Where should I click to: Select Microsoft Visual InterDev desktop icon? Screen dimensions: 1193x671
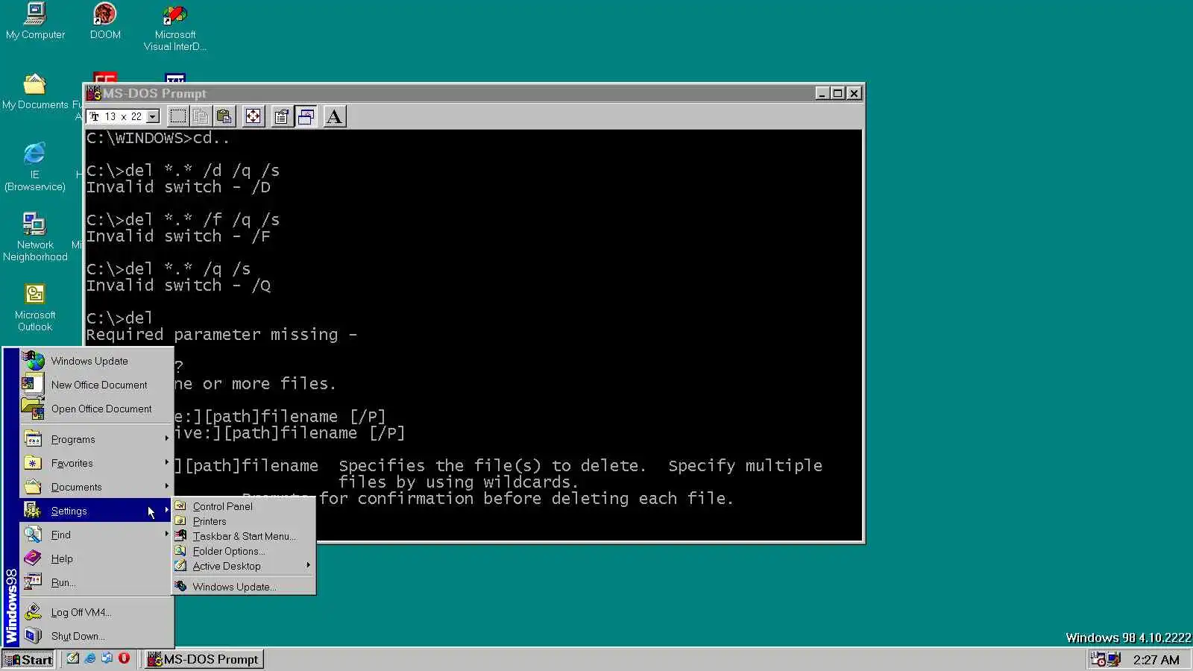pos(175,27)
